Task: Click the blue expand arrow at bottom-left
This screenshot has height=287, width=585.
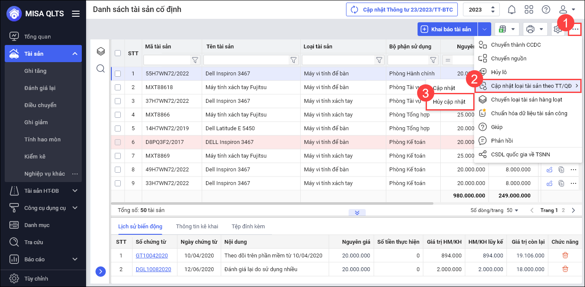Action: [x=101, y=271]
